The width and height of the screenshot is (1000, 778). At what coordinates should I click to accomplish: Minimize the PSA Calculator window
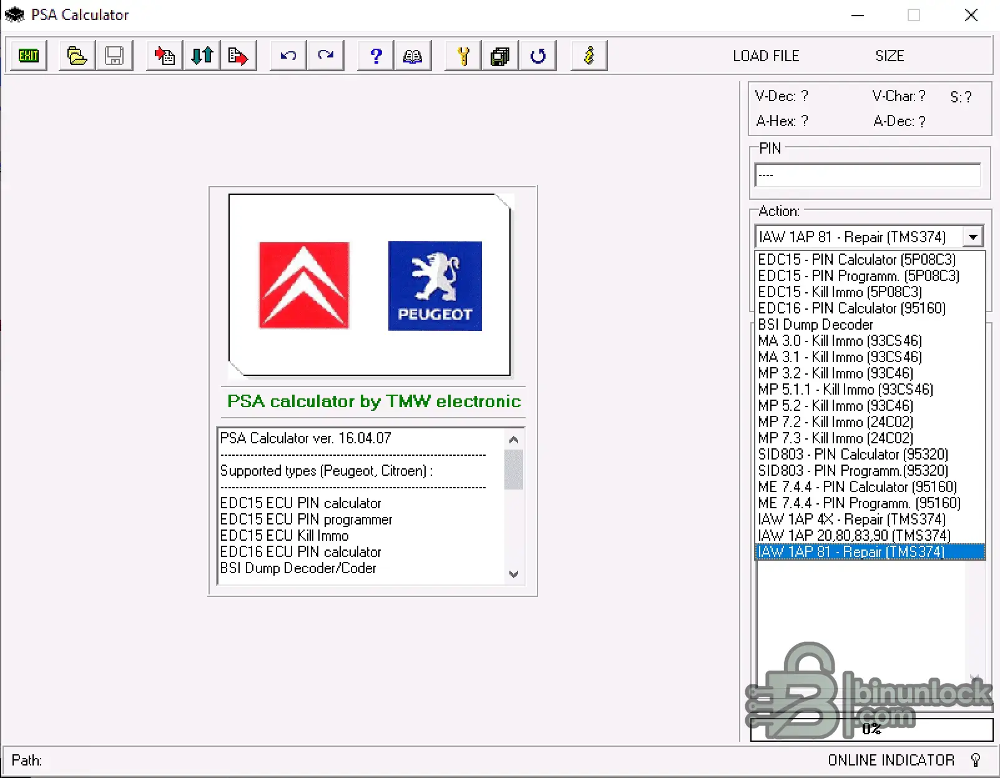[x=858, y=15]
